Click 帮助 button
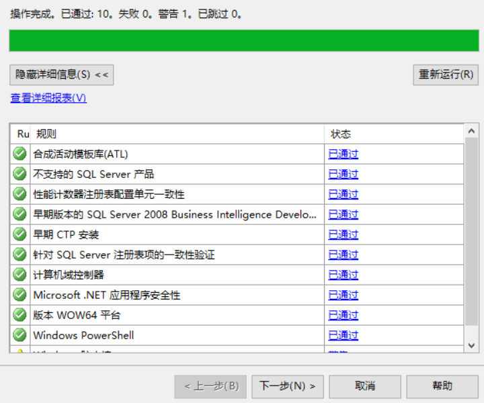Screen dimensions: 484x403 point(442,386)
